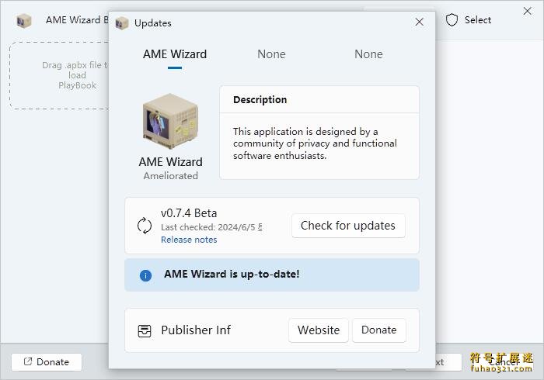
Task: Click the circular refresh arrows icon
Action: [x=145, y=226]
